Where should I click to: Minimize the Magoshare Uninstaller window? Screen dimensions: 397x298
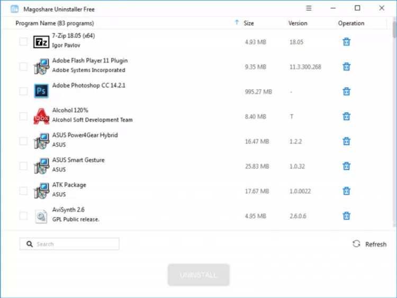click(333, 8)
